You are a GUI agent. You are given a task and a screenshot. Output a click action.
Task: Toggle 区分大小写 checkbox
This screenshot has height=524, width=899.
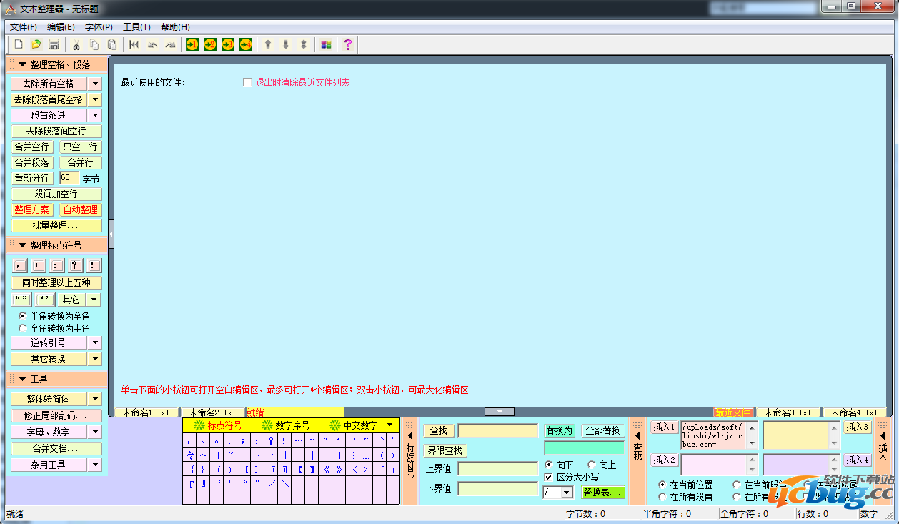tap(549, 477)
